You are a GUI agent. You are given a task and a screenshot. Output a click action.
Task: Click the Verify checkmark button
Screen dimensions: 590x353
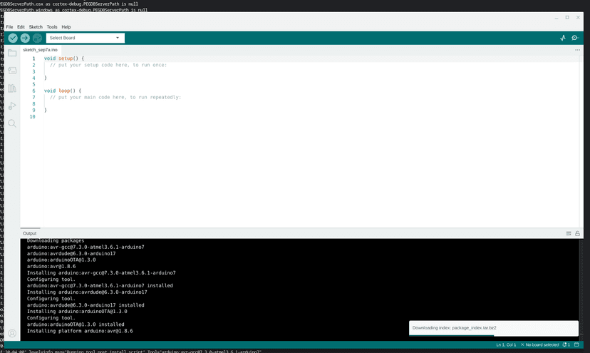[x=13, y=38]
